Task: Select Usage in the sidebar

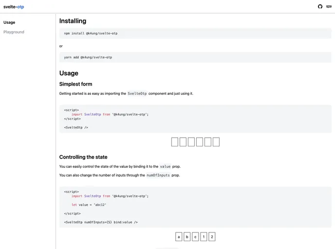Action: [9, 22]
